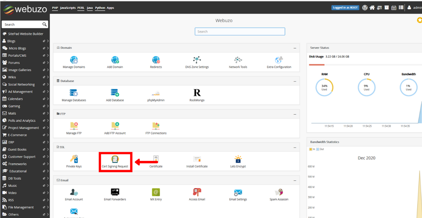Collapse the SSL section
The width and height of the screenshot is (422, 218).
tap(295, 147)
